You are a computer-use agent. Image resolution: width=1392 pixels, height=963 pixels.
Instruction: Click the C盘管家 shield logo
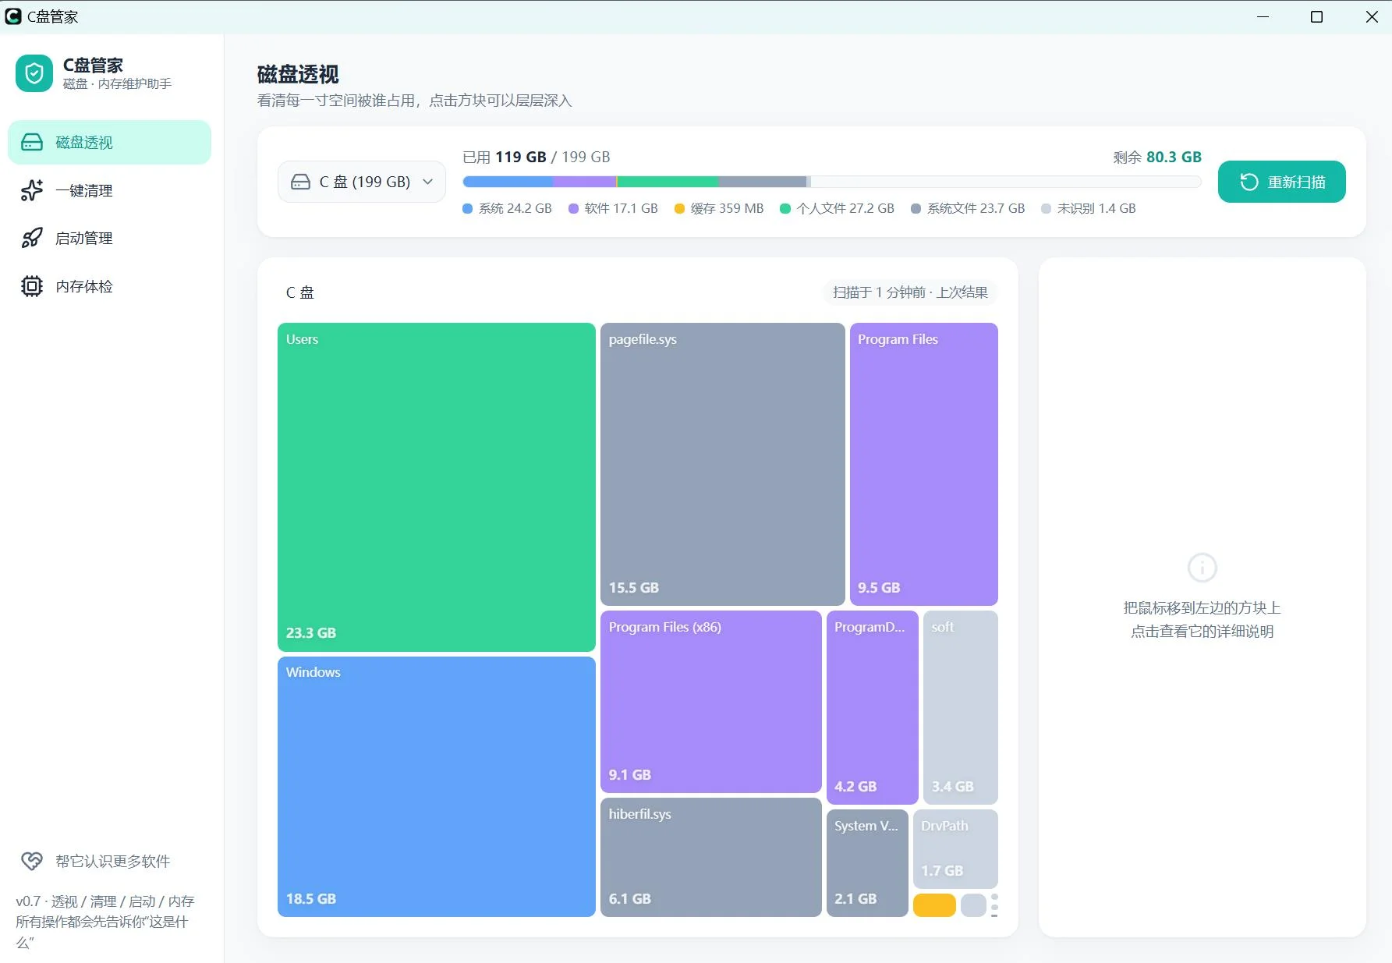34,73
